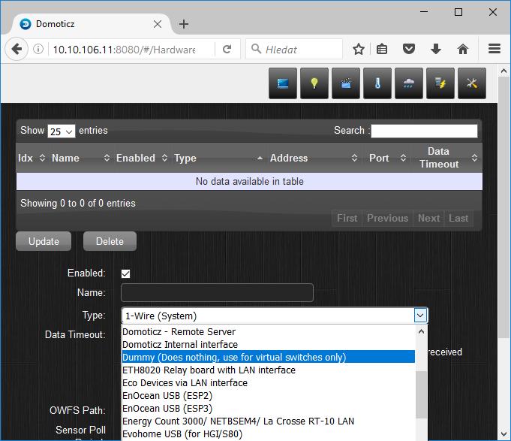Screen dimensions: 511x441
Task: Sort table by Type column
Action: tap(218, 159)
